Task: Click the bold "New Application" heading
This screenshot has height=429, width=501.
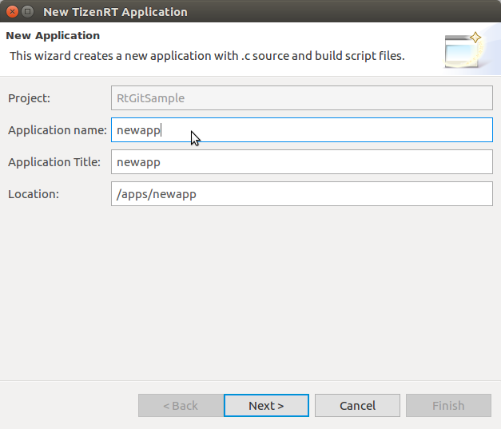Action: 53,36
